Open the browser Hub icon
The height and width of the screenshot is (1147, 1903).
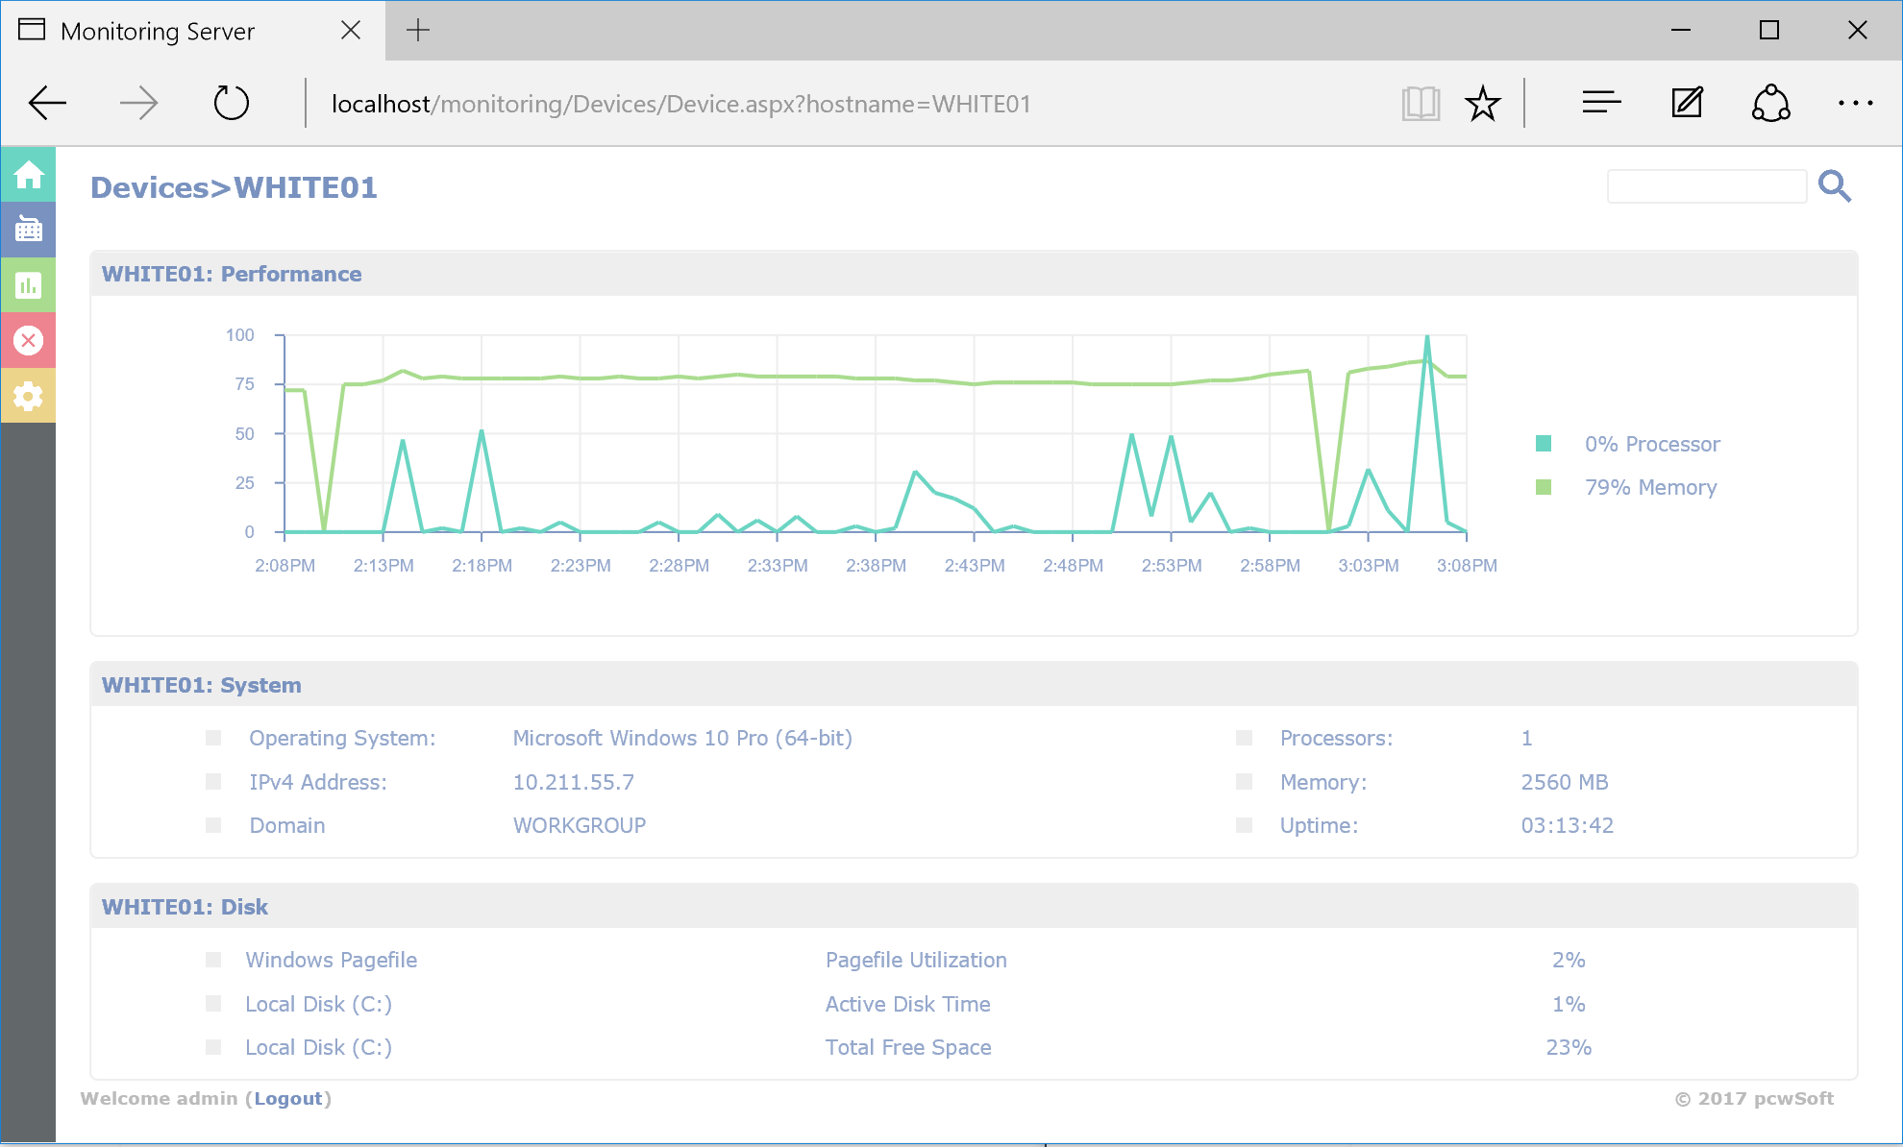click(1601, 103)
